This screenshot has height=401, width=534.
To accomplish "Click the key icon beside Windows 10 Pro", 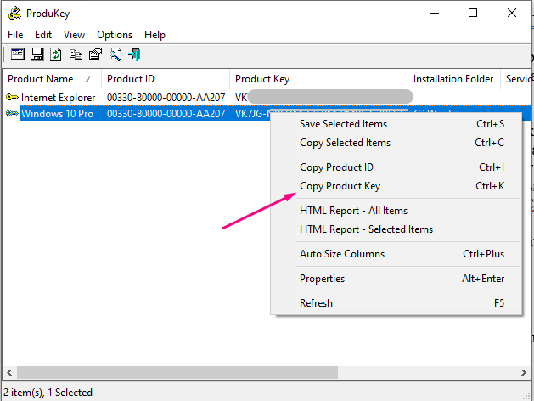I will coord(12,114).
